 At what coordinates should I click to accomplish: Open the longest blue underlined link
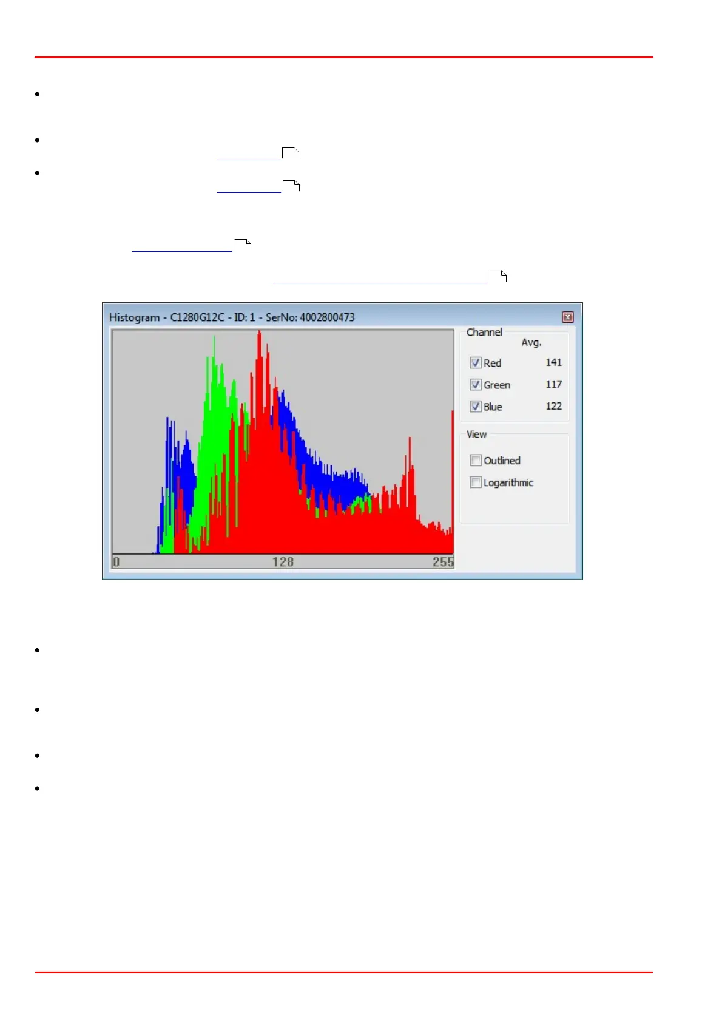[380, 277]
